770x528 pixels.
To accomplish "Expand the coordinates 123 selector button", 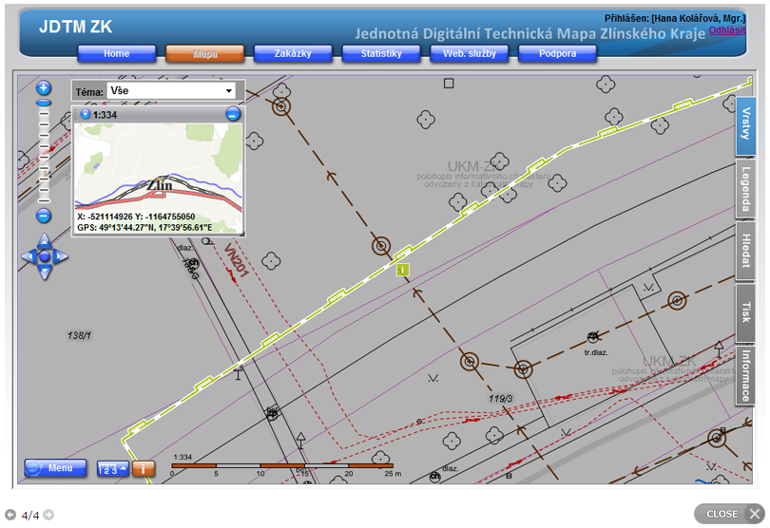I will click(x=112, y=468).
